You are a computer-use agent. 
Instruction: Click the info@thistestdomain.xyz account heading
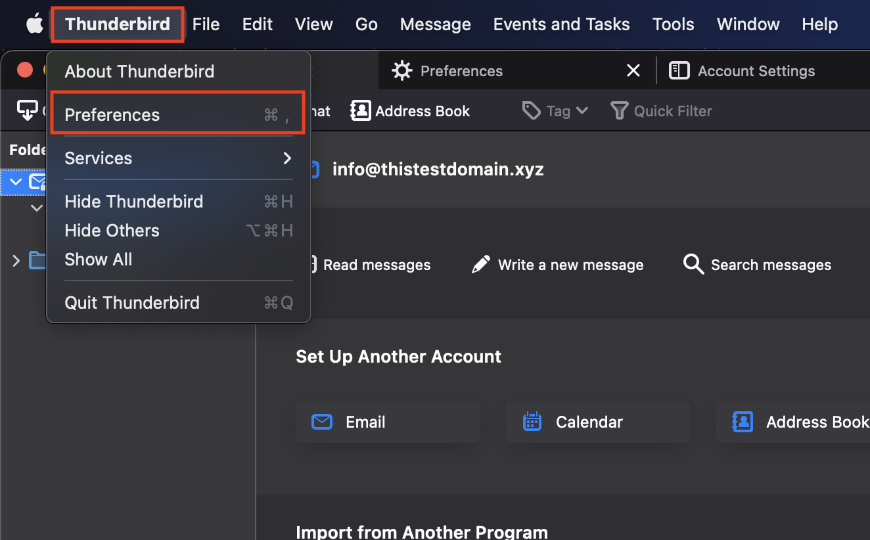coord(438,169)
